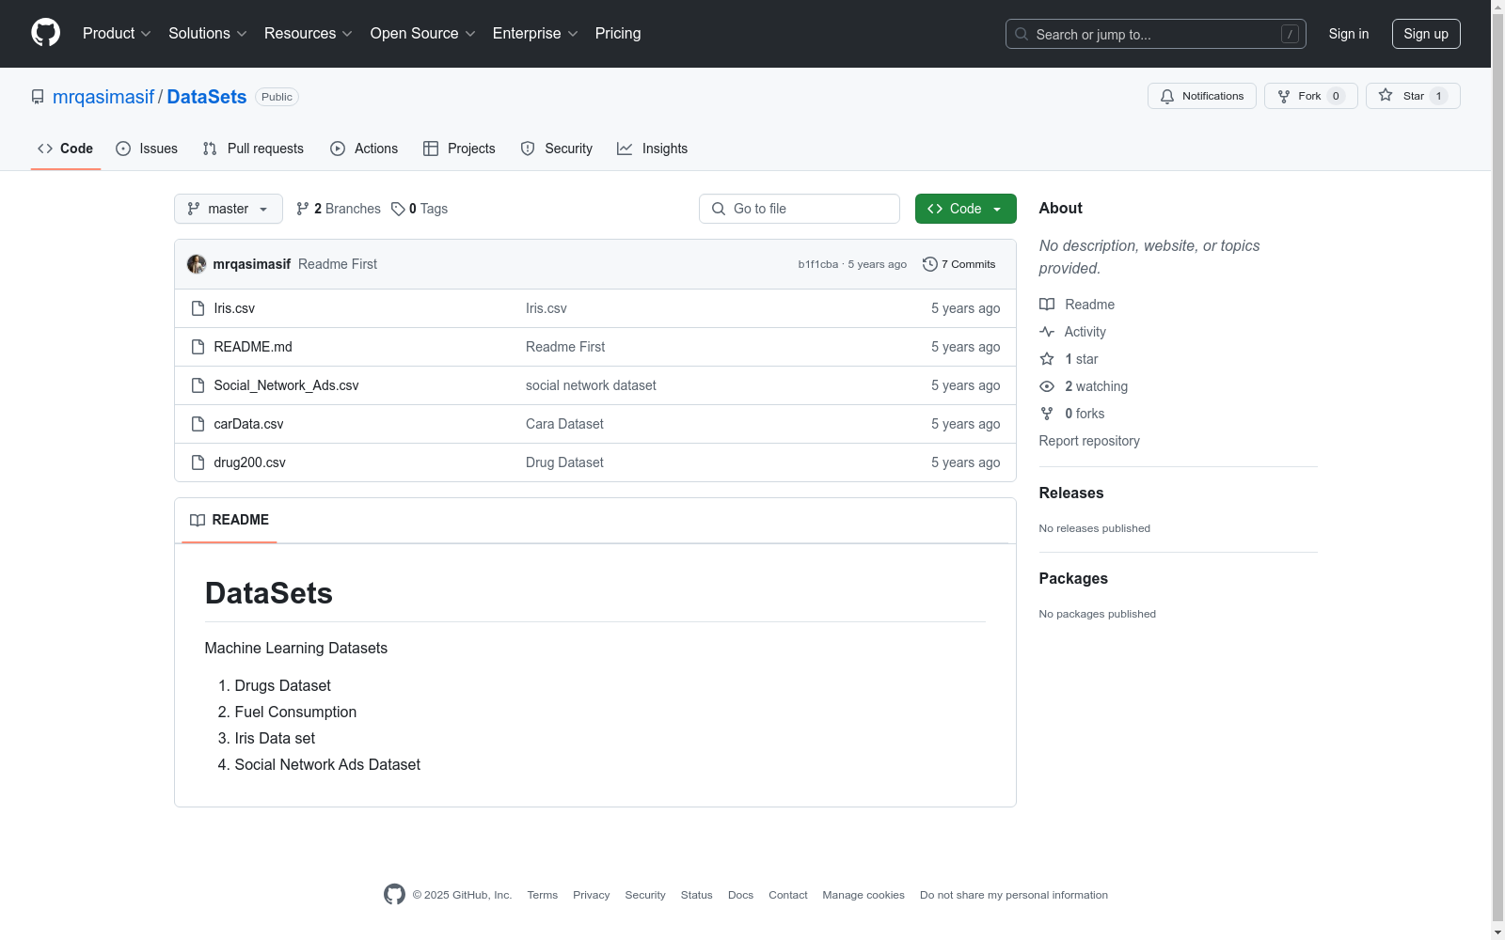Click the bell icon on Notifications
Viewport: 1505px width, 940px height.
pyautogui.click(x=1167, y=96)
